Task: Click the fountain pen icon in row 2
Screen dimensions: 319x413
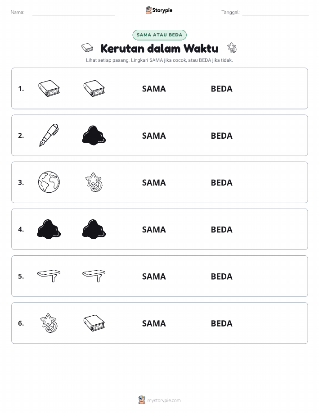Action: 49,135
